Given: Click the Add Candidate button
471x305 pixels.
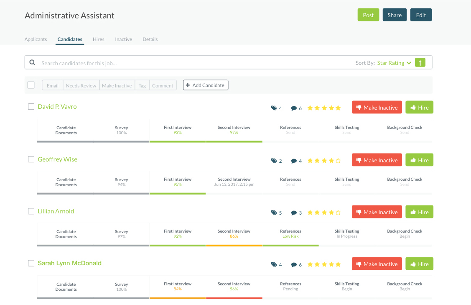Looking at the screenshot, I should [x=205, y=85].
